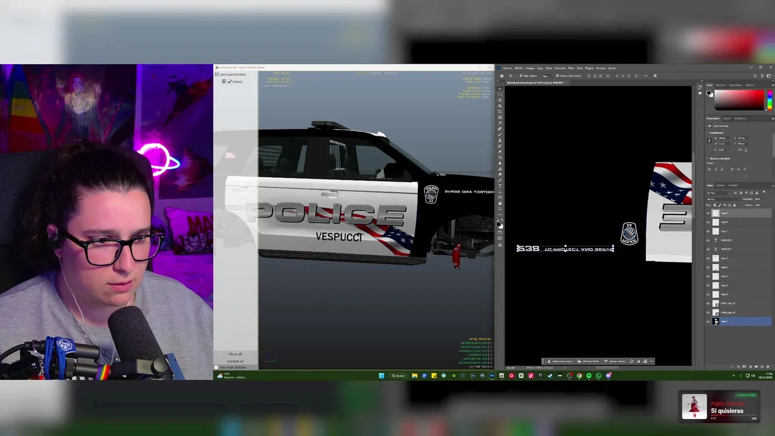Select the Hand tool
775x436 pixels.
click(500, 203)
